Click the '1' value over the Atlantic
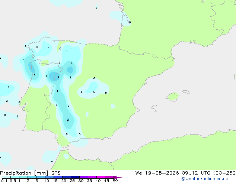Screen dimensions: 236x182 point(9,87)
